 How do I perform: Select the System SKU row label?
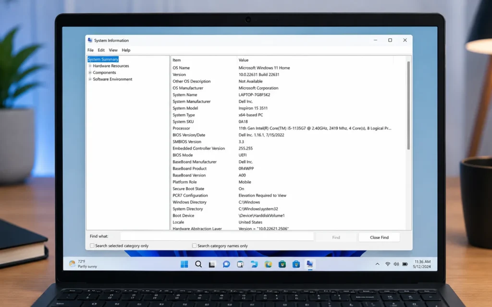(x=183, y=121)
